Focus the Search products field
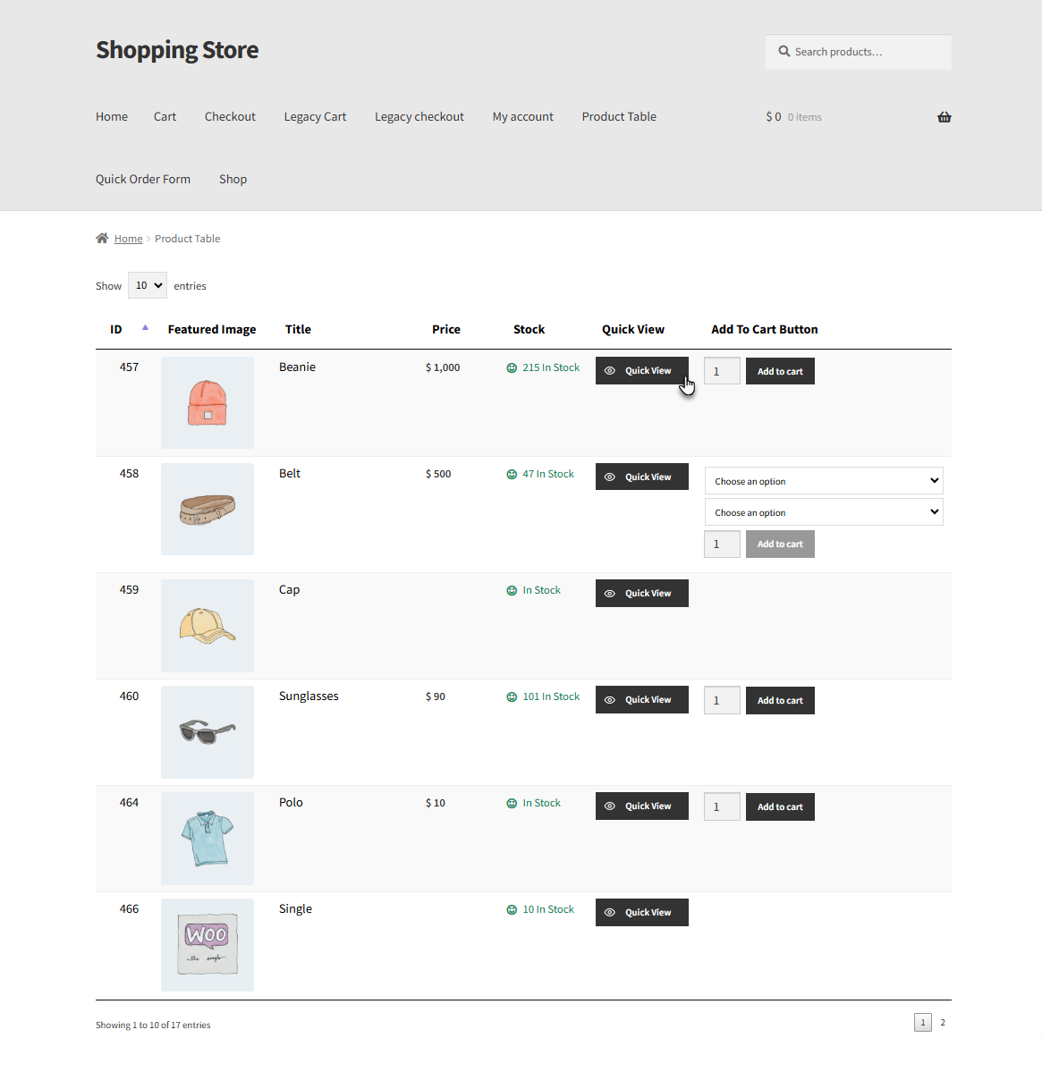Viewport: 1042px width, 1072px height. coord(858,52)
